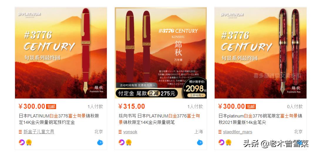Open the 新盒子儿童文具 product thumbnail image
Viewport: 313px width, 152px height.
click(61, 53)
